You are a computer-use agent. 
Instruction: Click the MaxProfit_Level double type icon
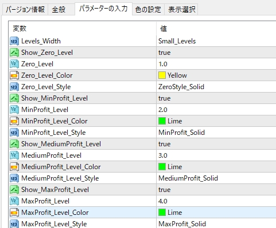point(14,201)
